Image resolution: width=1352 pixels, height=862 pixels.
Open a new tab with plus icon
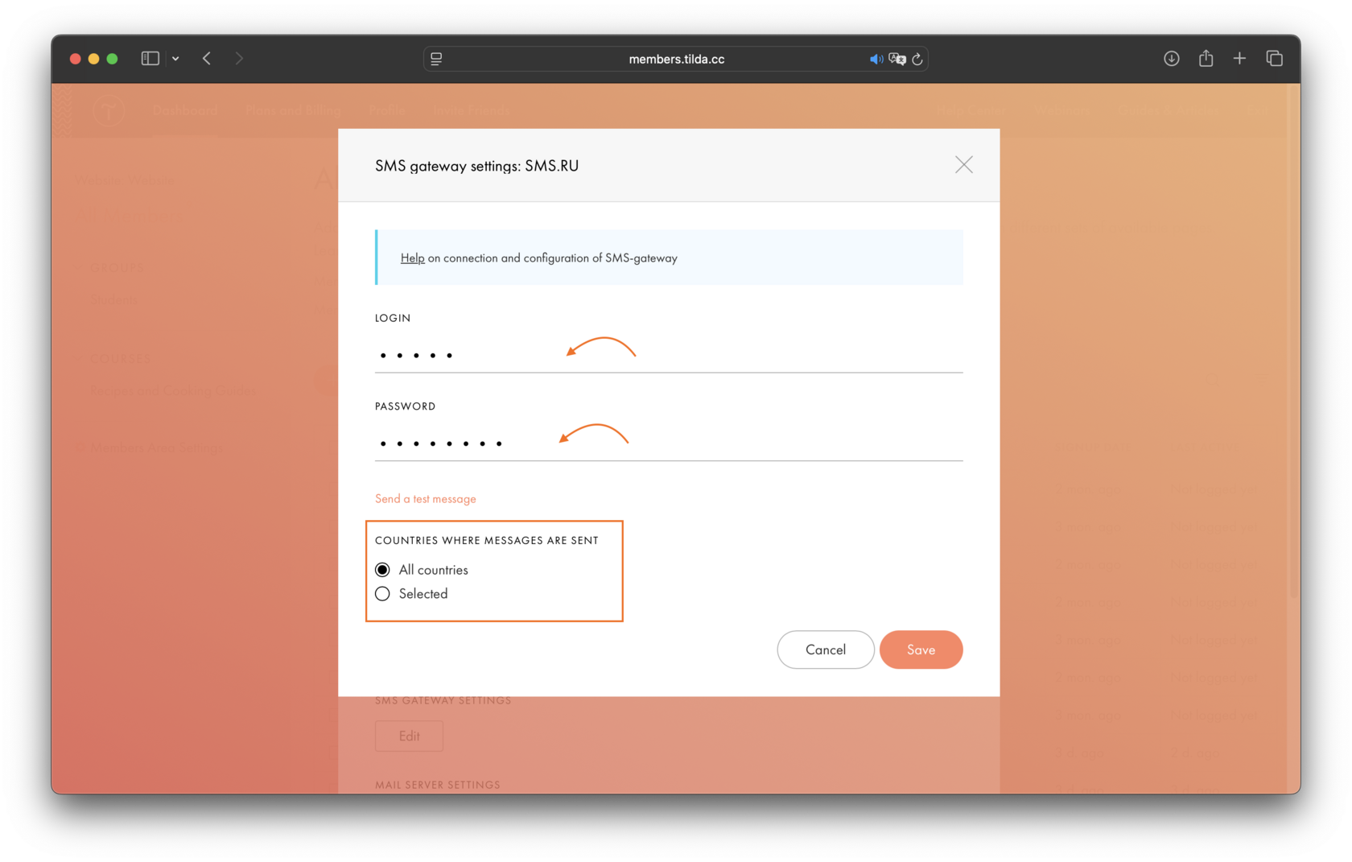coord(1239,59)
